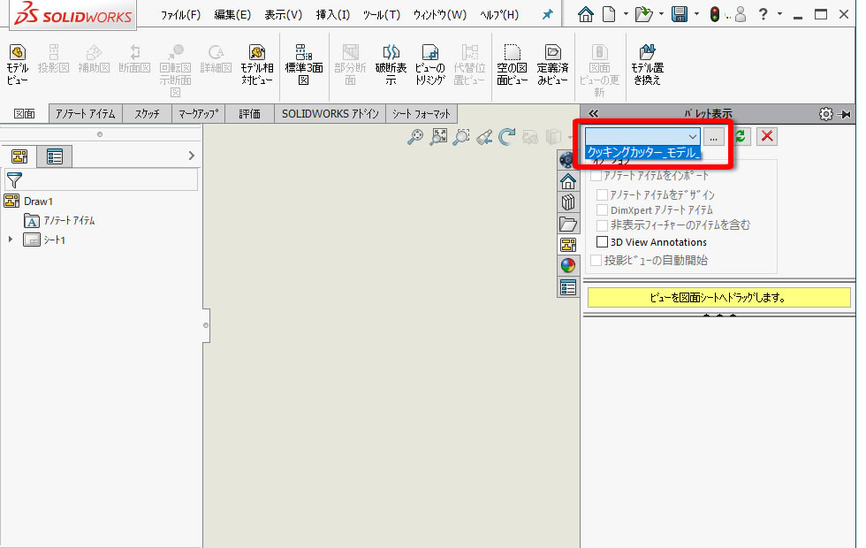Screen dimensions: 866x548
Task: Open the SOLIDWORKS Resources home tab in task pane
Action: pos(567,181)
